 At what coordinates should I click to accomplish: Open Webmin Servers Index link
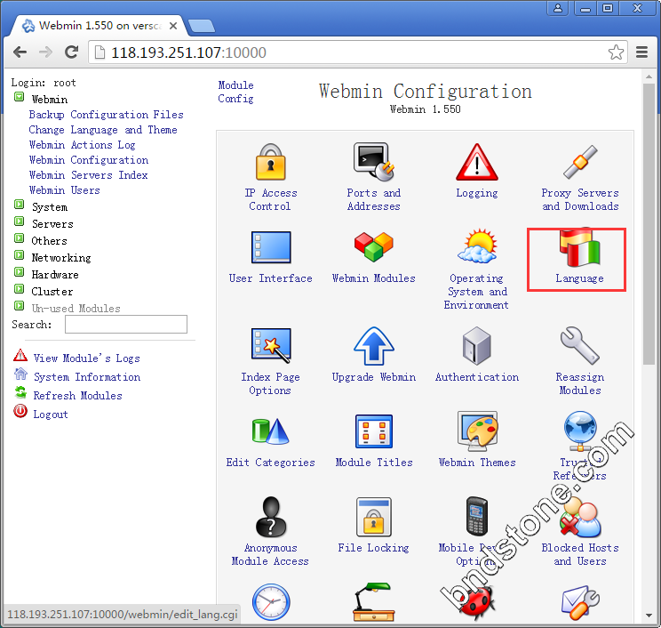point(88,175)
